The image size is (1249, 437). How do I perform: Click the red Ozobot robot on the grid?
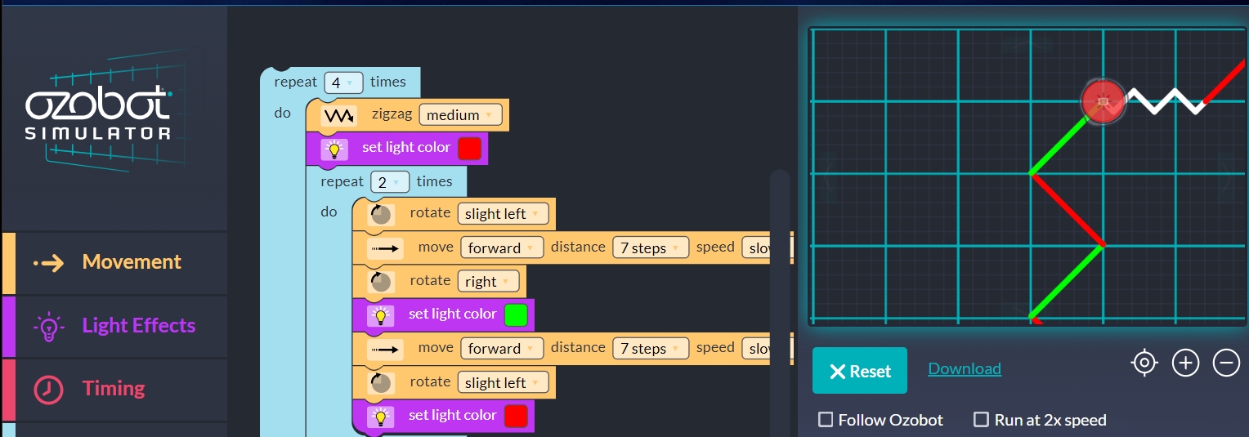point(1102,101)
